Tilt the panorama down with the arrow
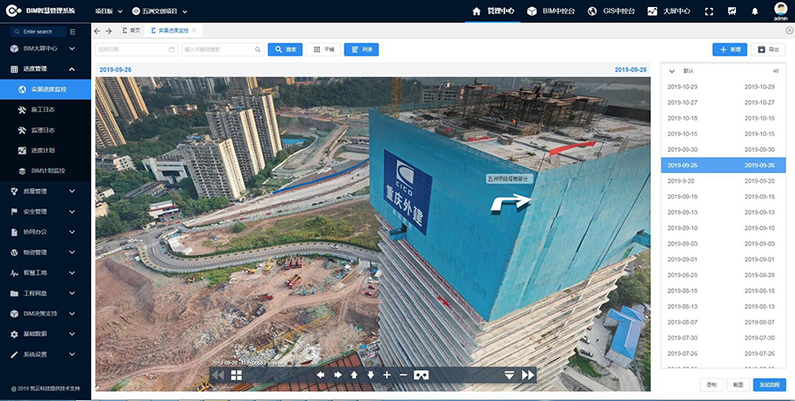Image resolution: width=795 pixels, height=401 pixels. coord(371,375)
